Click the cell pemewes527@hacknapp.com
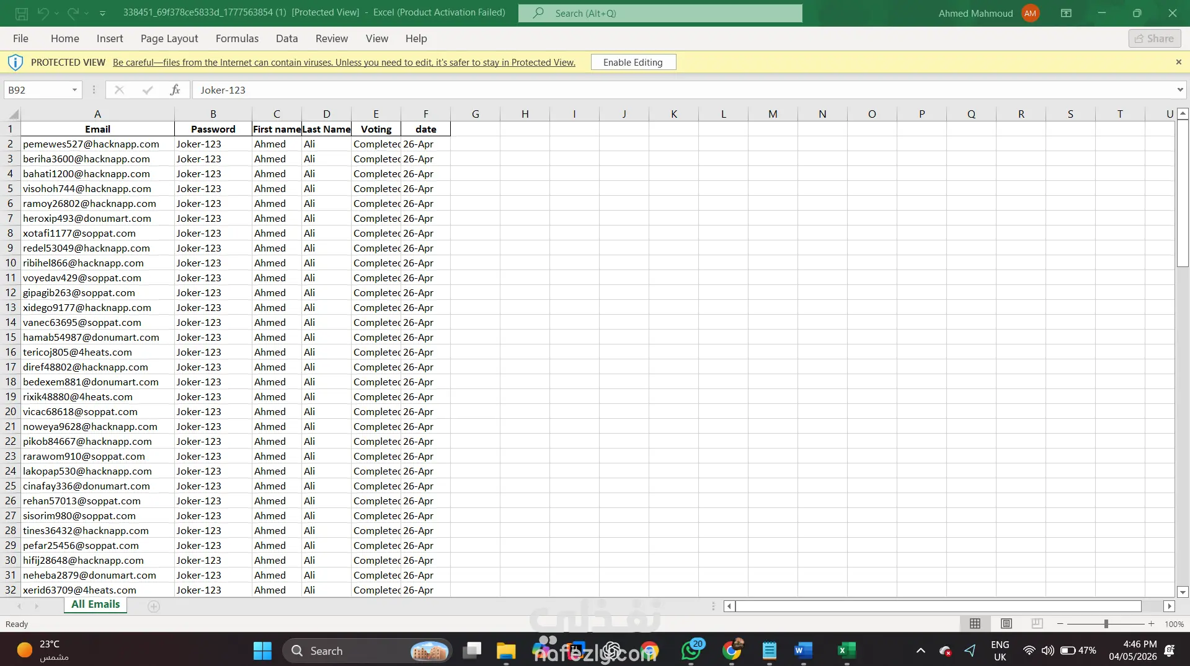The width and height of the screenshot is (1190, 666). click(x=97, y=144)
